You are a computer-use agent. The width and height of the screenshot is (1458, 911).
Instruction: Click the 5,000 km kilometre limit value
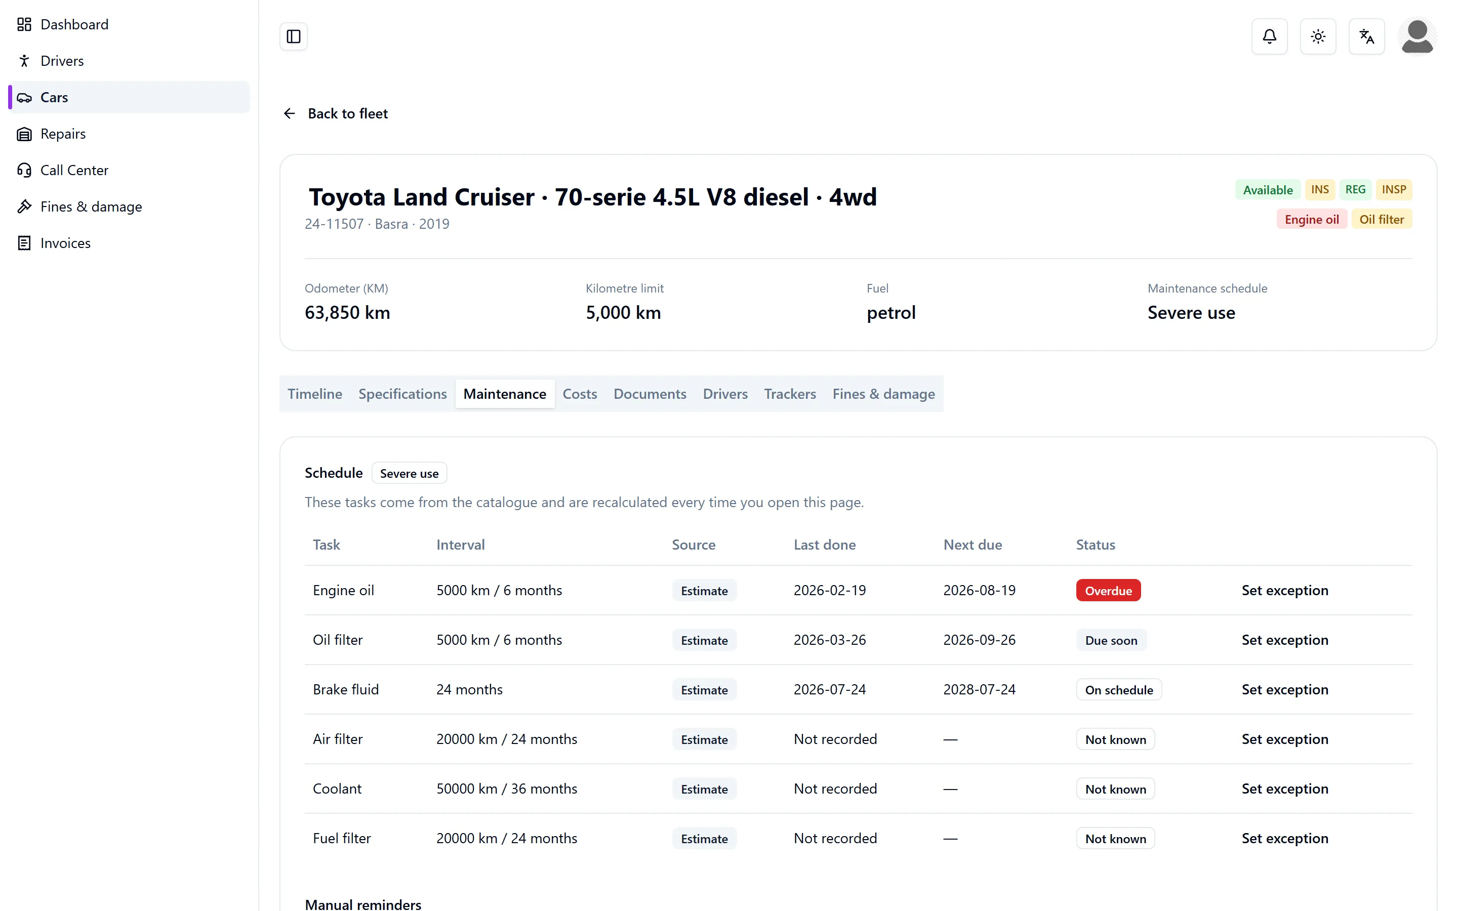coord(623,313)
